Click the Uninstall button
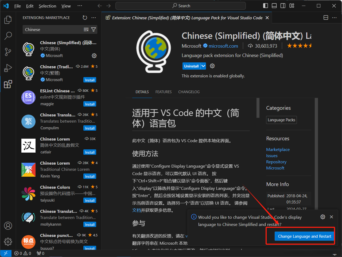Viewport: 342px width, 257px height. 191,66
